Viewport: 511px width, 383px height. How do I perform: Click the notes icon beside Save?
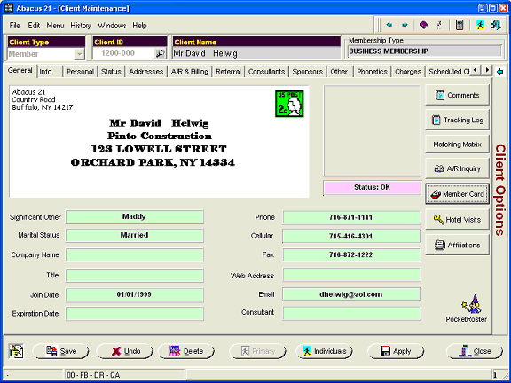16,351
